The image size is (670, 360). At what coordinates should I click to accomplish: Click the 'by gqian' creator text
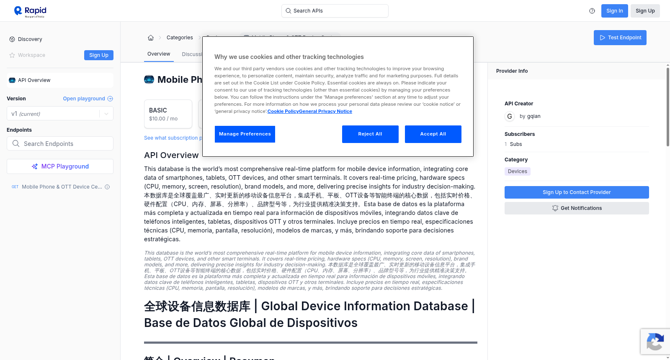click(x=530, y=116)
